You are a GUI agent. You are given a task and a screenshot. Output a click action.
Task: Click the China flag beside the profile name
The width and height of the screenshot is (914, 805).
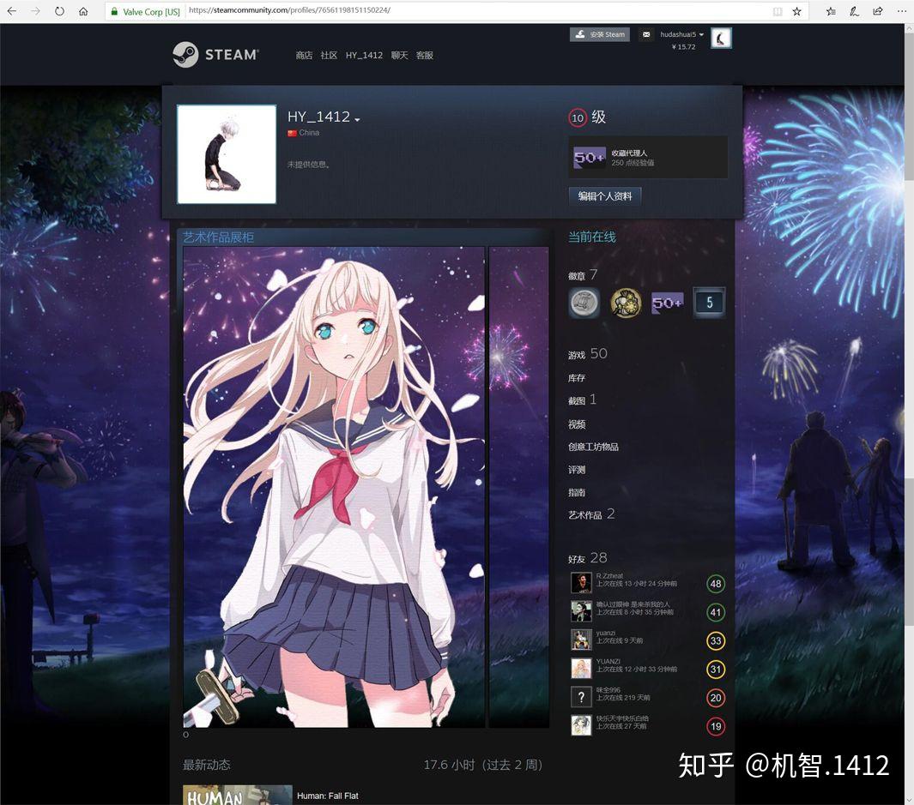pyautogui.click(x=292, y=133)
